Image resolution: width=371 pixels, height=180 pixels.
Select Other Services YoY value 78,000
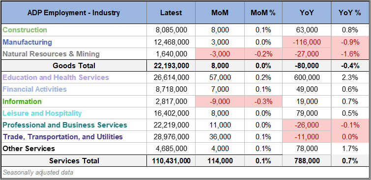307,149
